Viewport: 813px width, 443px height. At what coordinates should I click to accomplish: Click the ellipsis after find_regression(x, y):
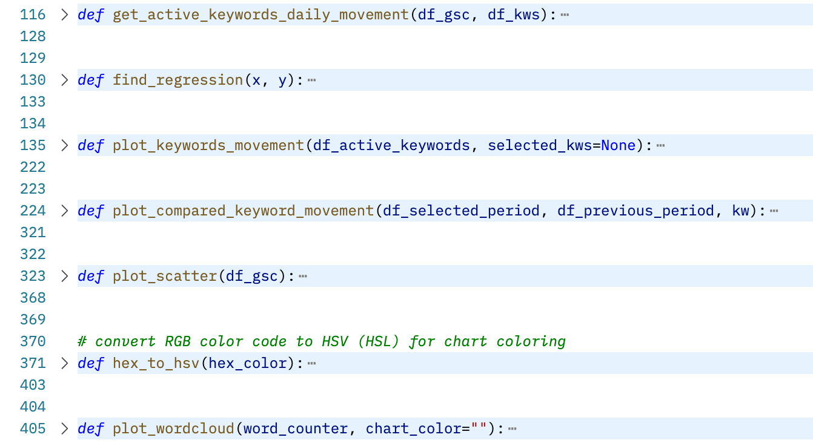[312, 80]
